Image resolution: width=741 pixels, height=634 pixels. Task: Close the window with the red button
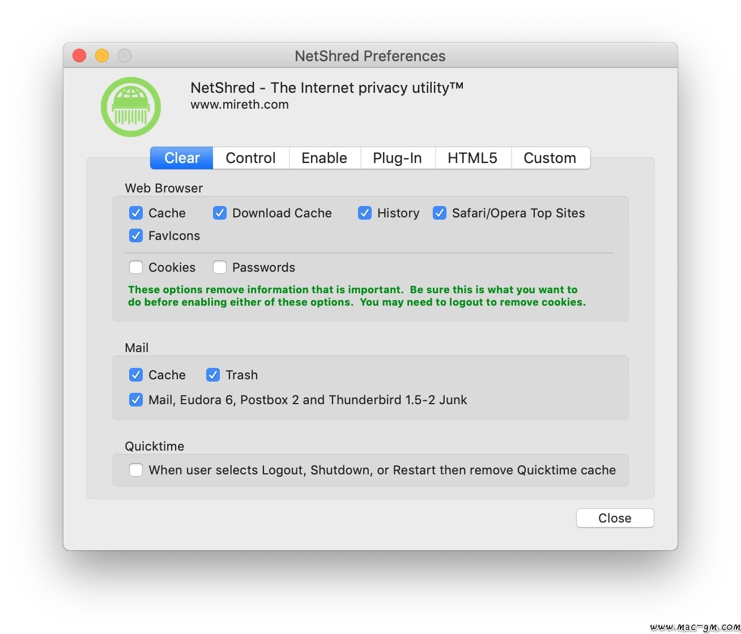point(79,55)
